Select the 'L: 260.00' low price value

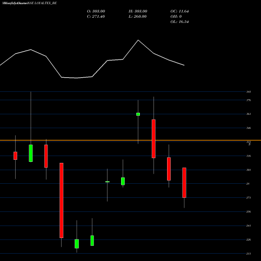137,17
